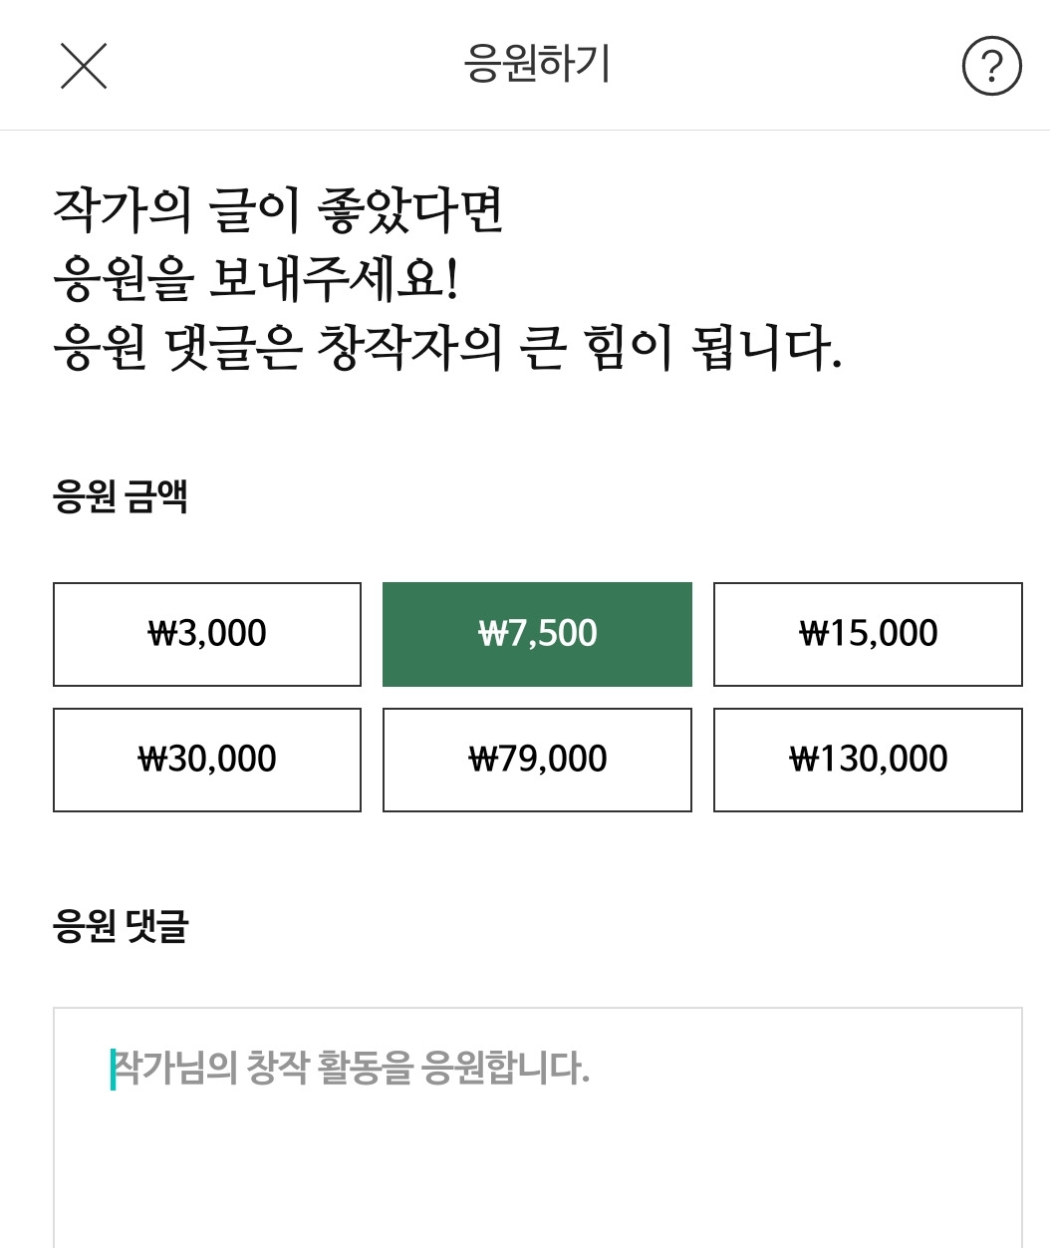Select the ₩30,000 amount option
The image size is (1050, 1248).
point(207,760)
